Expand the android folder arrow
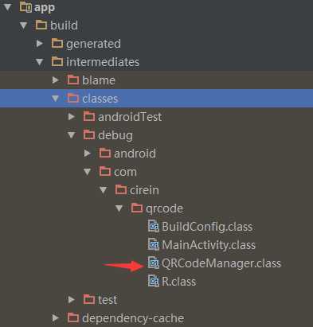 point(88,153)
